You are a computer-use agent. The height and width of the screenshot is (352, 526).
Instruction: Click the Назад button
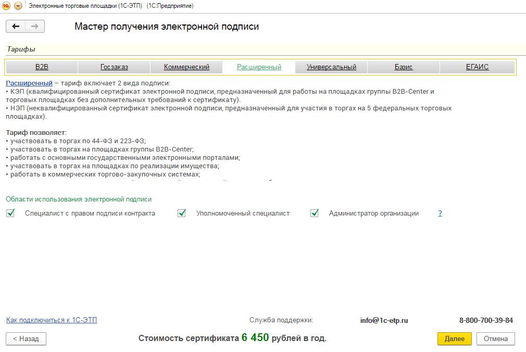26,338
